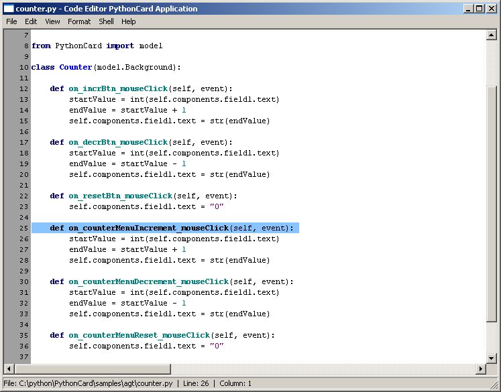Screen dimensions: 501x392
Task: Click the horizontal scrollbar left arrow
Action: 9,369
